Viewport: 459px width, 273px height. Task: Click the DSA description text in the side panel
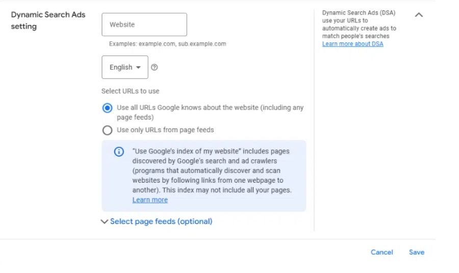(x=359, y=24)
